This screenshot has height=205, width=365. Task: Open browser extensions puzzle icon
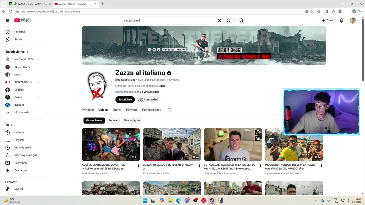[x=319, y=11]
